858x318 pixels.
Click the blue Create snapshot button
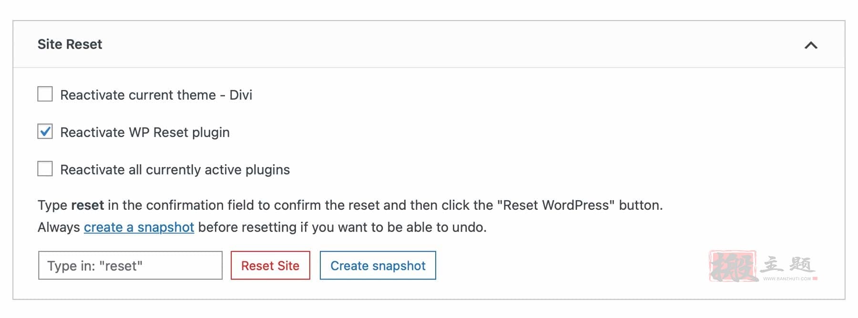(378, 266)
